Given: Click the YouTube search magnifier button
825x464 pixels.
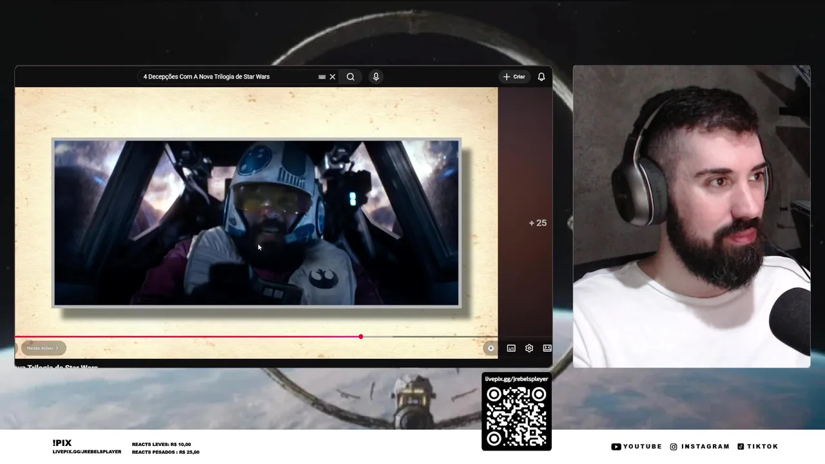Looking at the screenshot, I should pyautogui.click(x=351, y=77).
